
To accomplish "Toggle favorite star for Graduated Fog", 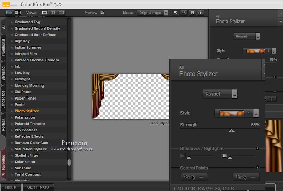I will coord(12,22).
